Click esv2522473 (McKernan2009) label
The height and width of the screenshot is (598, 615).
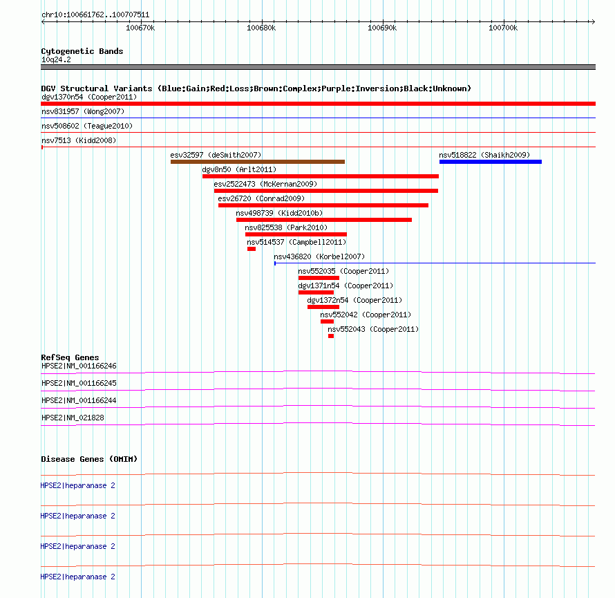[x=265, y=184]
